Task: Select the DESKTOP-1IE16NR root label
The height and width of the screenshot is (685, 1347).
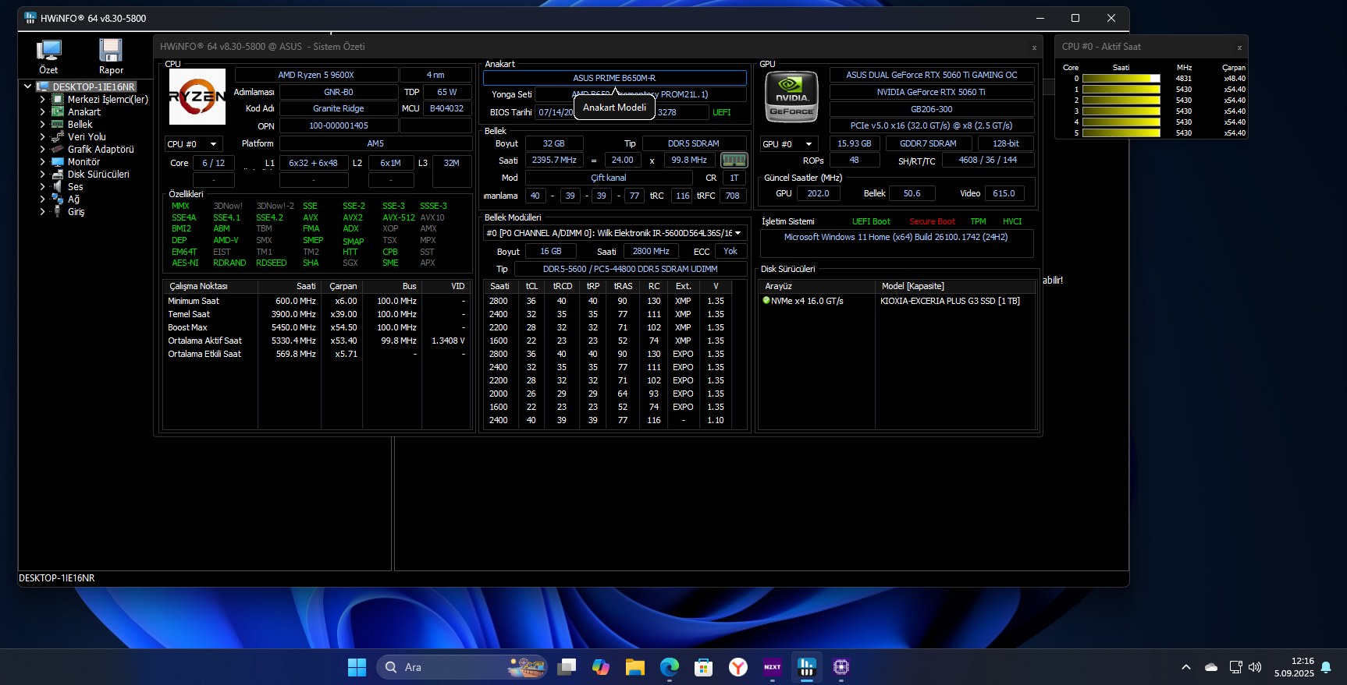Action: click(94, 87)
